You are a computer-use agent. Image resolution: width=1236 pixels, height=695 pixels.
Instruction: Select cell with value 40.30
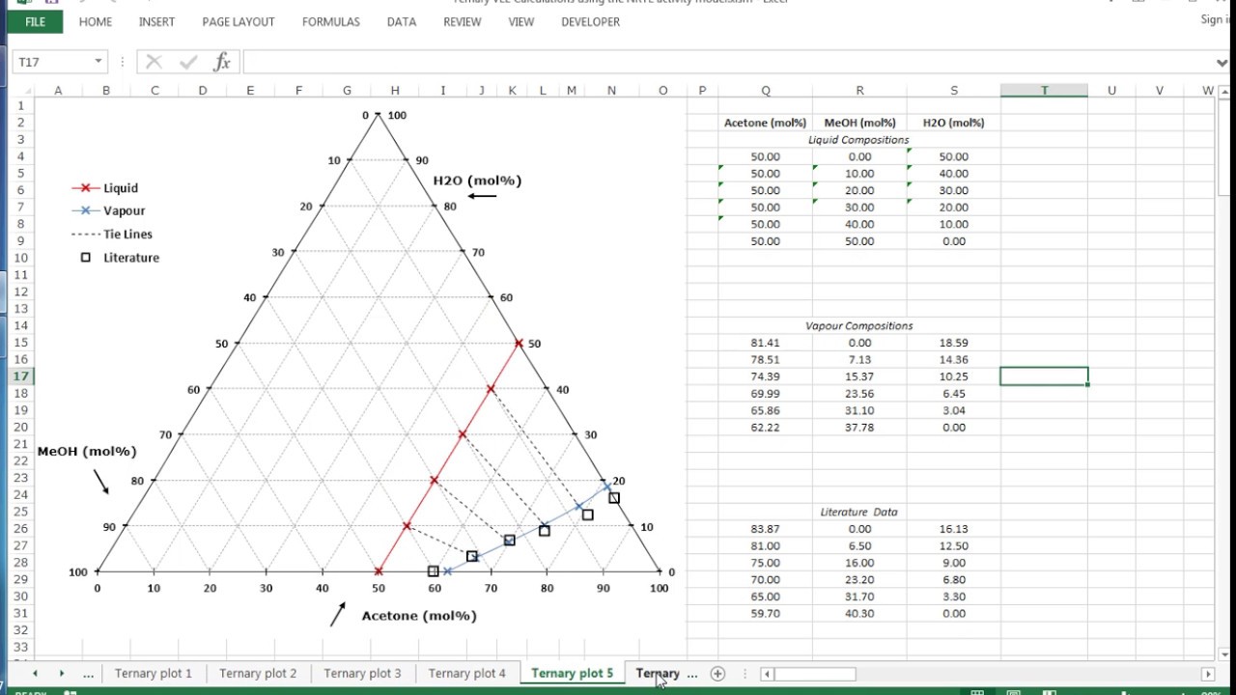tap(859, 614)
